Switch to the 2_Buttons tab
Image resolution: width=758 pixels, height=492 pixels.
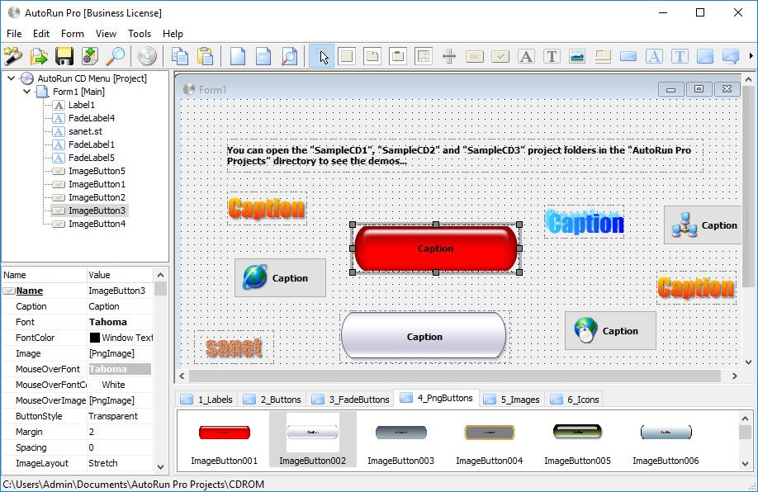point(272,400)
